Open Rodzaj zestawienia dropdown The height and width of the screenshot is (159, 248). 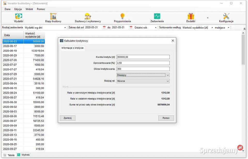(65, 27)
